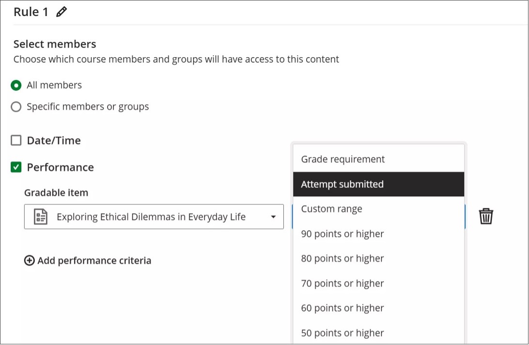Choose 50 points or higher
529x345 pixels.
[x=342, y=333]
